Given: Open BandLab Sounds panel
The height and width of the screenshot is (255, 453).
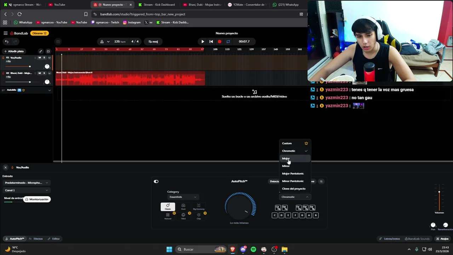Looking at the screenshot, I should coord(418,239).
